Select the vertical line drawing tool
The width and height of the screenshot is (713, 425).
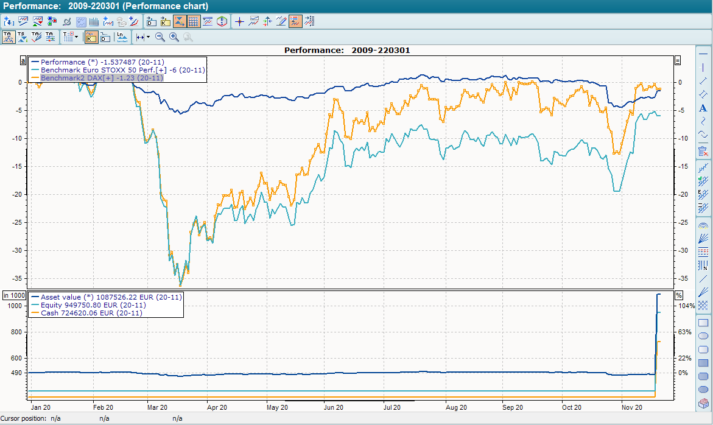pyautogui.click(x=703, y=68)
